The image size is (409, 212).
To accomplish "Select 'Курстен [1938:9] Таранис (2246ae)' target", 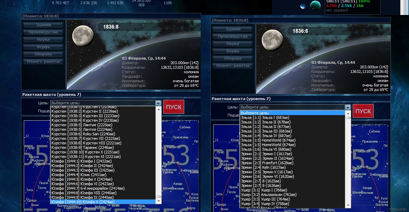I will [103, 147].
